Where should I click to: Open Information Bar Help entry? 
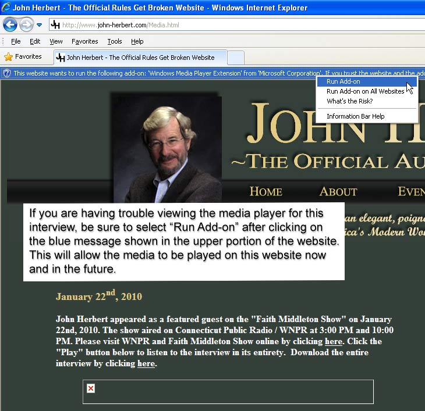coord(355,116)
